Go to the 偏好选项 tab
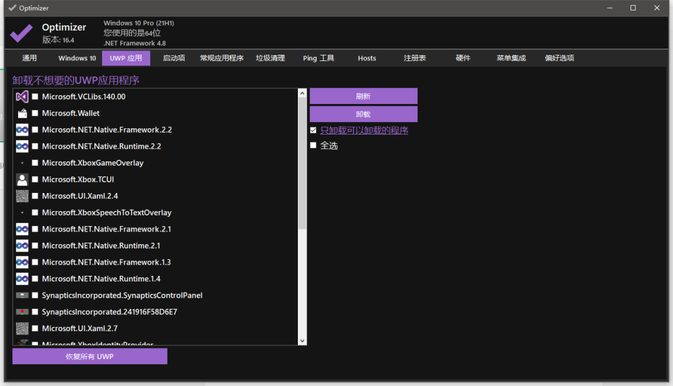Viewport: 673px width, 386px height. coord(560,58)
